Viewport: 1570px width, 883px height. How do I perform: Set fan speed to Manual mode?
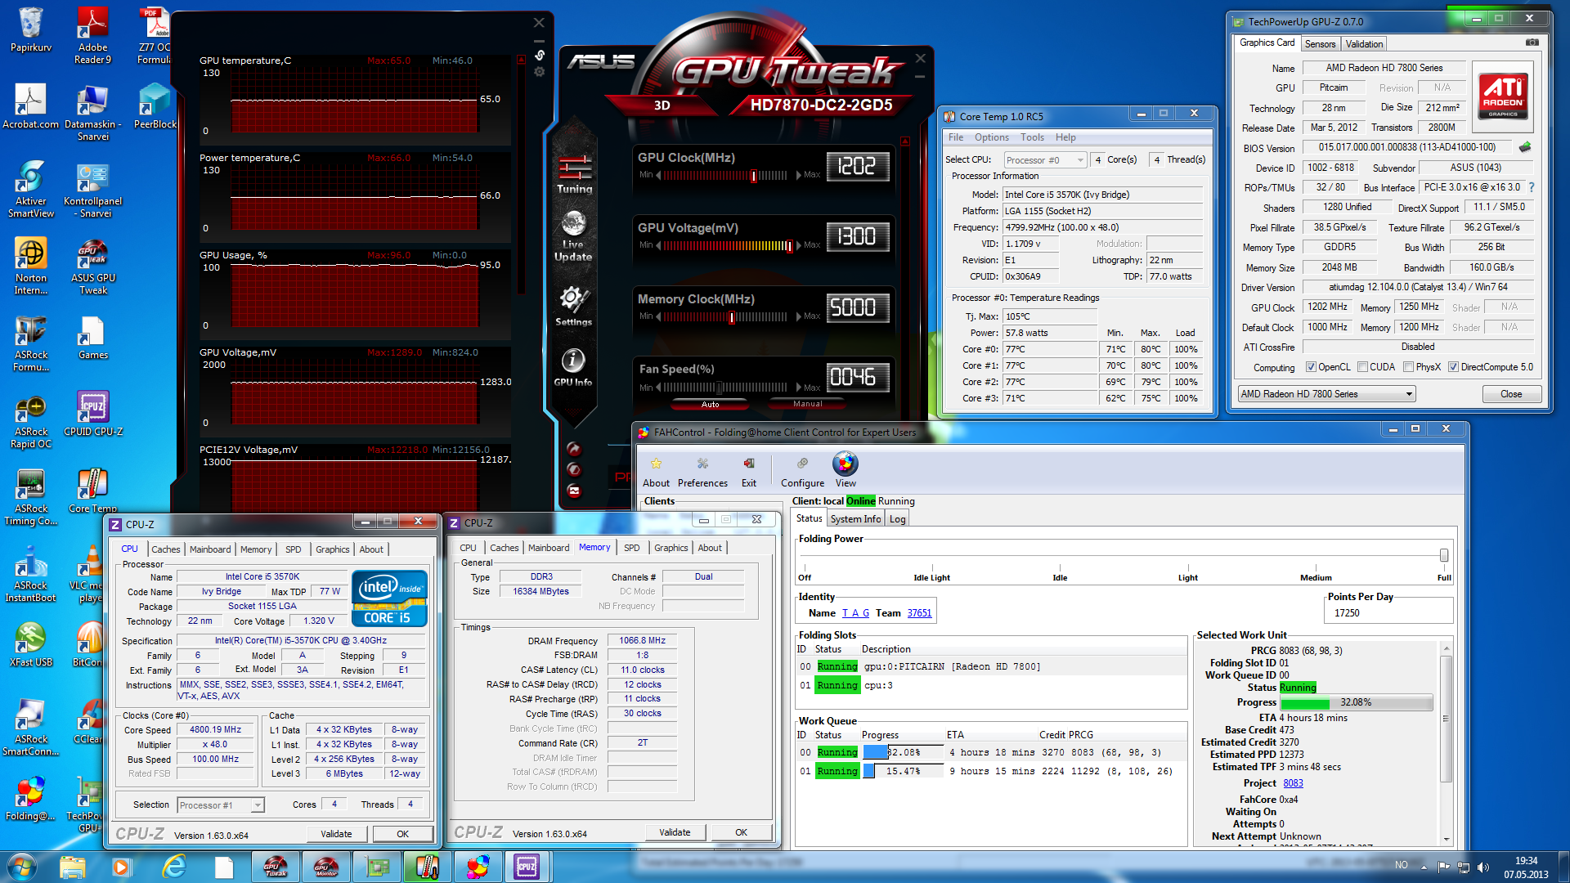click(x=807, y=404)
